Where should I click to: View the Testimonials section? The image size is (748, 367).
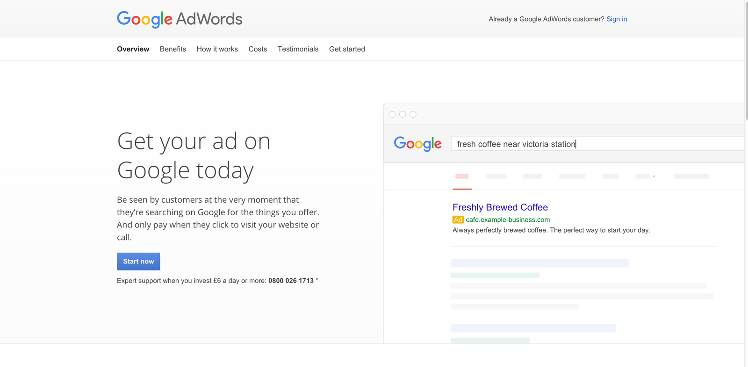pos(298,49)
